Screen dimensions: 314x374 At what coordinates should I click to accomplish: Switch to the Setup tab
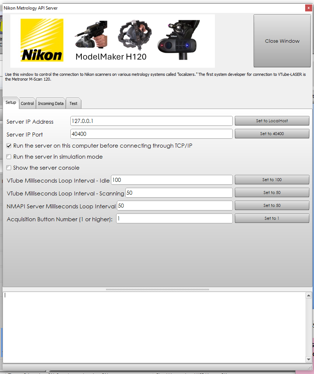click(11, 103)
